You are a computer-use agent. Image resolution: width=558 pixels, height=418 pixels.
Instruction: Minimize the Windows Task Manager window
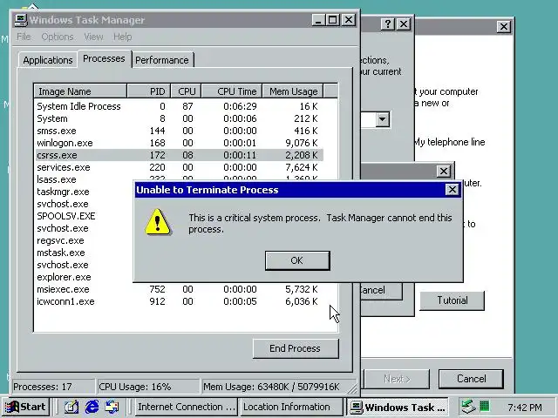[318, 20]
